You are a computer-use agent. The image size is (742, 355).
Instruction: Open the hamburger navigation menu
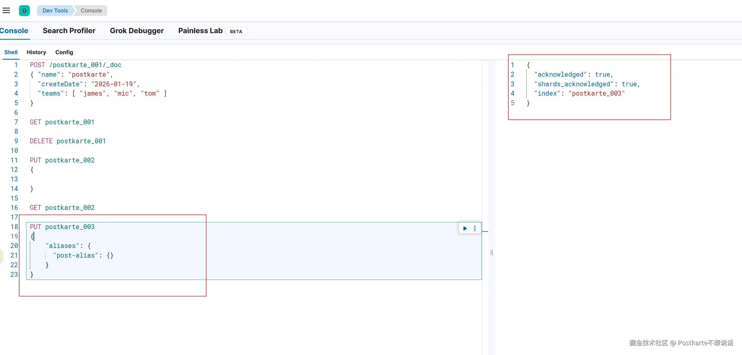coord(6,11)
